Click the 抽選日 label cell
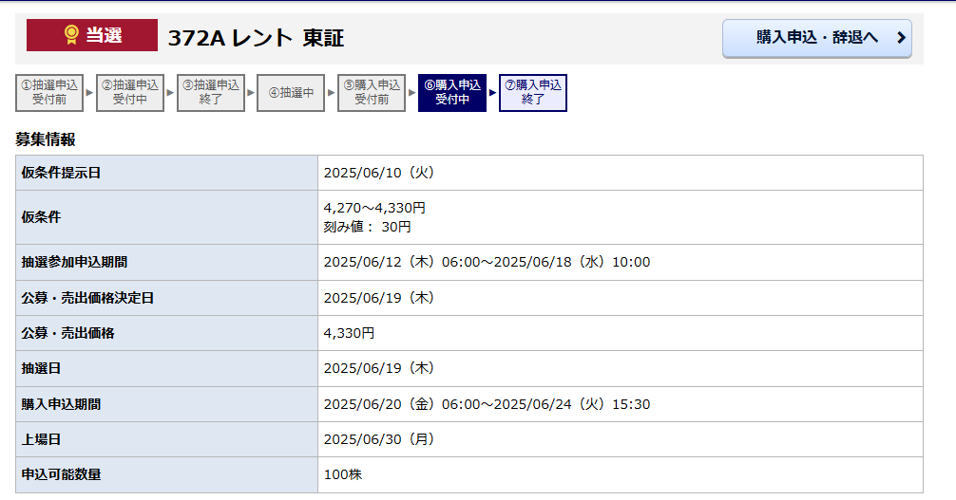Image resolution: width=956 pixels, height=500 pixels. pos(166,368)
